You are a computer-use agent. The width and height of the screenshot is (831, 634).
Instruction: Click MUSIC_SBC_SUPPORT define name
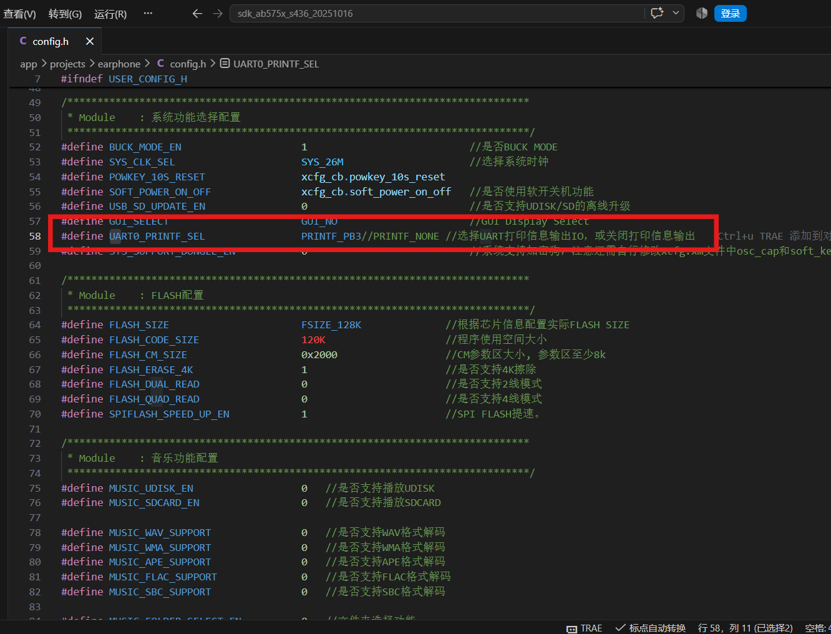coord(160,592)
